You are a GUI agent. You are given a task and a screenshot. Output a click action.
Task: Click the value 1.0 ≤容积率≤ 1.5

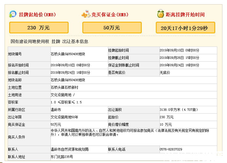coord(66,102)
